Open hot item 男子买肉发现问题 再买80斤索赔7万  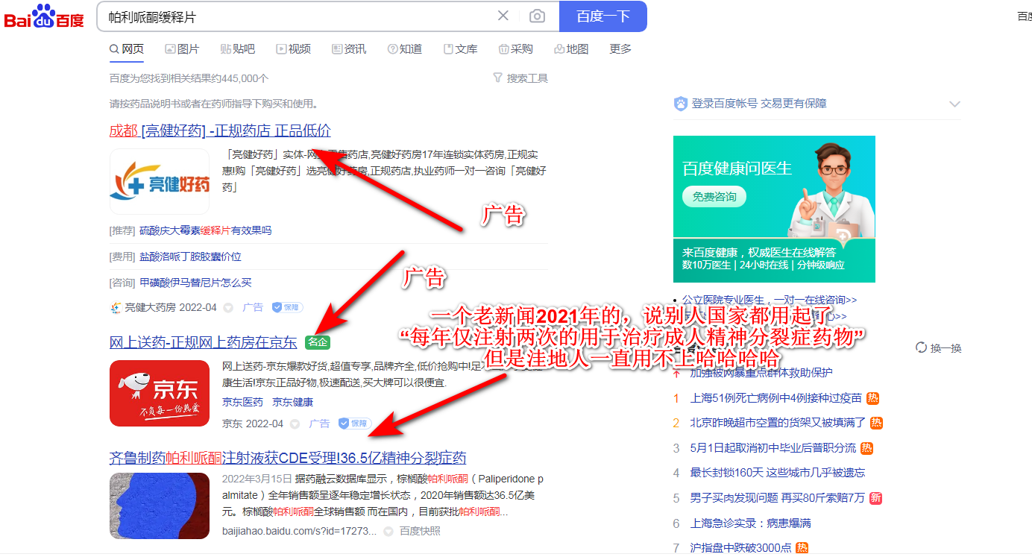coord(778,498)
